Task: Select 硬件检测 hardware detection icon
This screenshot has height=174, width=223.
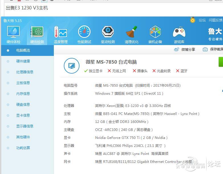Action: click(x=37, y=35)
